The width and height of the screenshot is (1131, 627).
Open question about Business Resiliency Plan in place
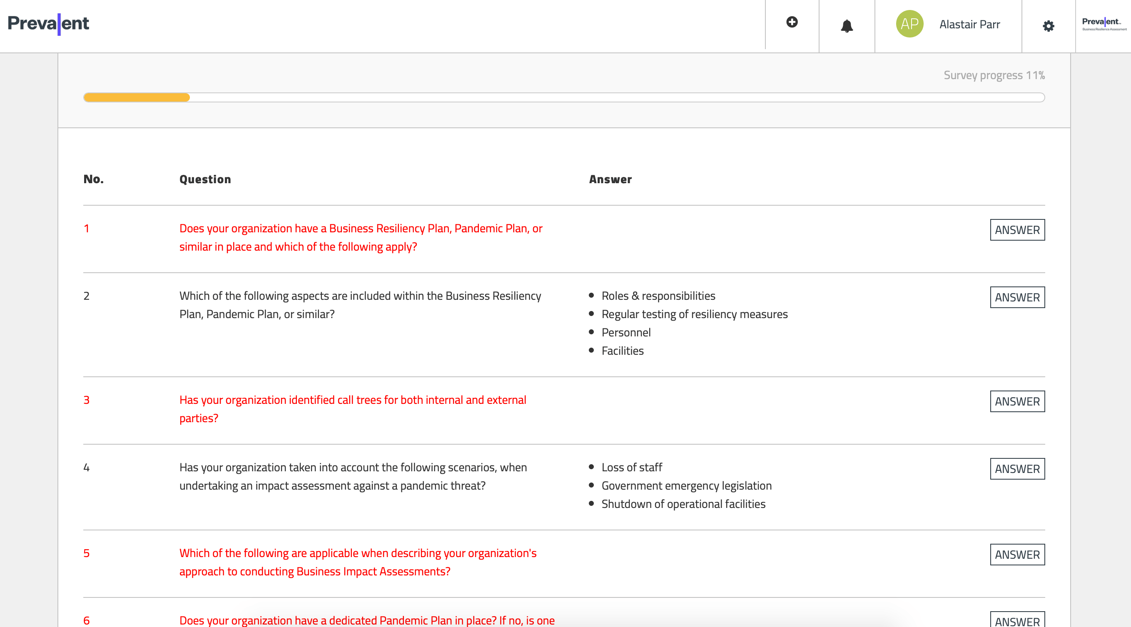361,238
